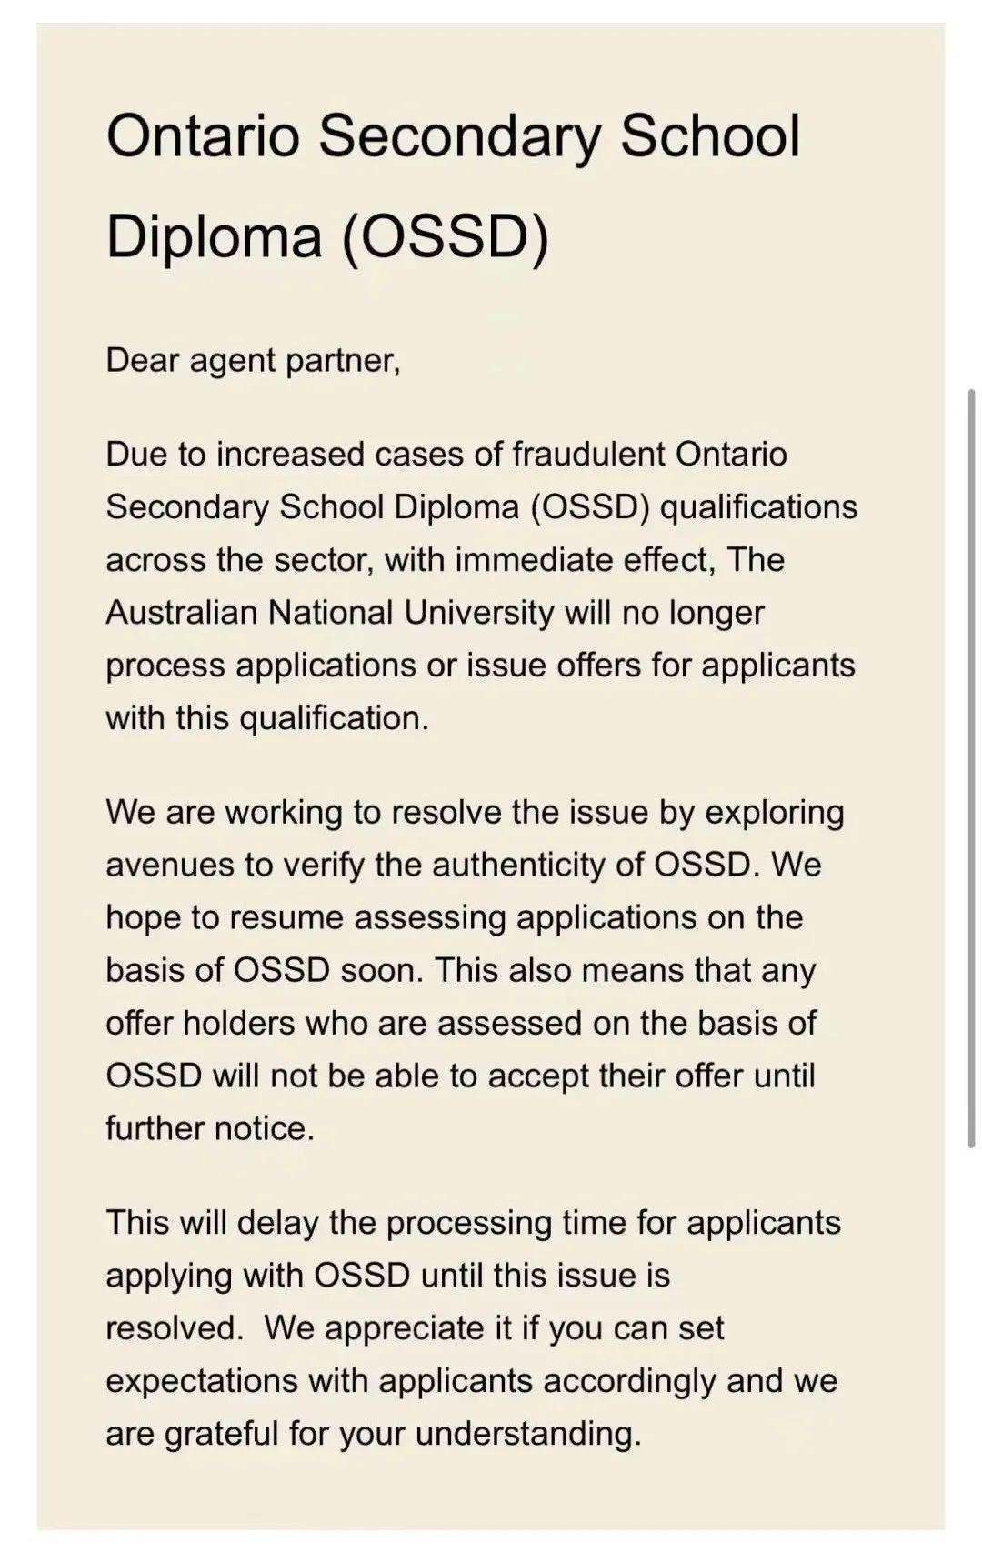Click the 'Dear agent partner,' greeting
Screen dimensions: 982x1552
point(253,361)
